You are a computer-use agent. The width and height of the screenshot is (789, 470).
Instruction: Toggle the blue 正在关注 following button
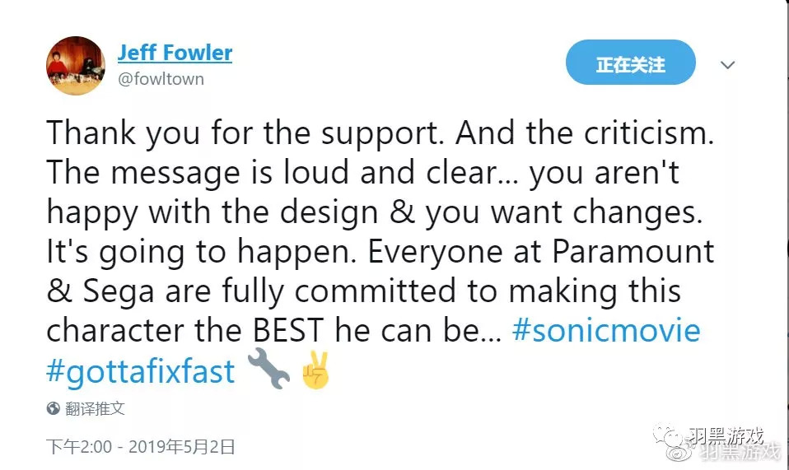tap(630, 64)
